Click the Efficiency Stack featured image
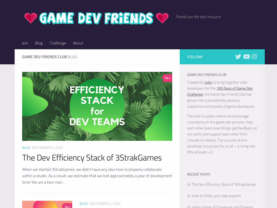277x208 pixels. tap(97, 106)
